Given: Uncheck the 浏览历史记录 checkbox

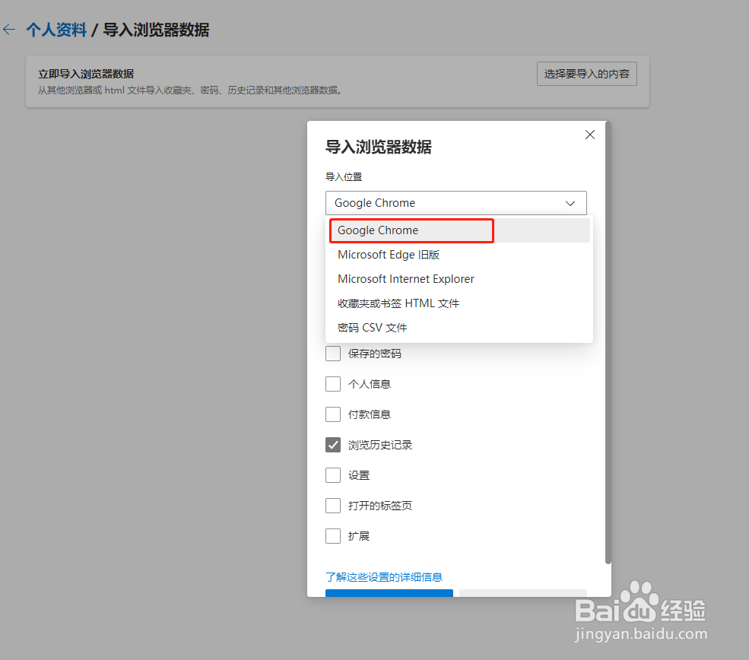Looking at the screenshot, I should click(x=333, y=445).
